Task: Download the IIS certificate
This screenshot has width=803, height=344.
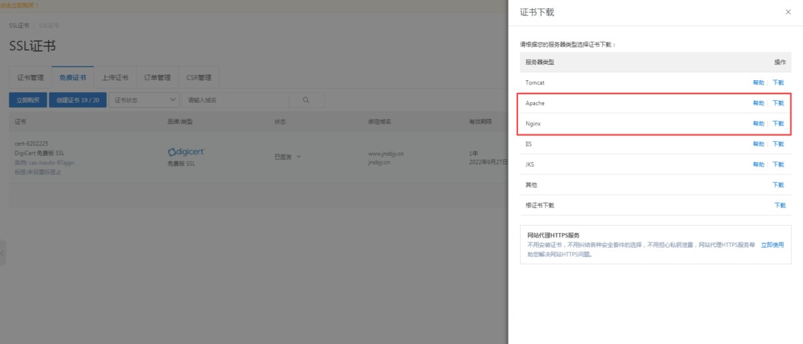Action: 778,144
